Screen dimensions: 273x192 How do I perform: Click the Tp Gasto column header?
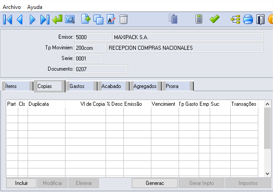click(189, 104)
